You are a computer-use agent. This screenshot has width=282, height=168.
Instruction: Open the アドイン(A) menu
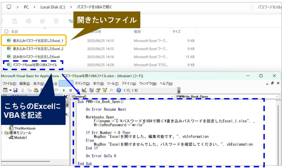coord(129,84)
